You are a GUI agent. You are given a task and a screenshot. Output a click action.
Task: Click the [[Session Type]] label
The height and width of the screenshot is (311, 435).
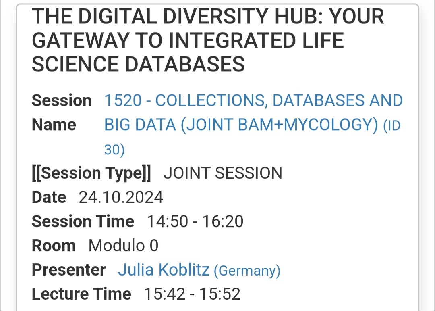[x=91, y=173]
